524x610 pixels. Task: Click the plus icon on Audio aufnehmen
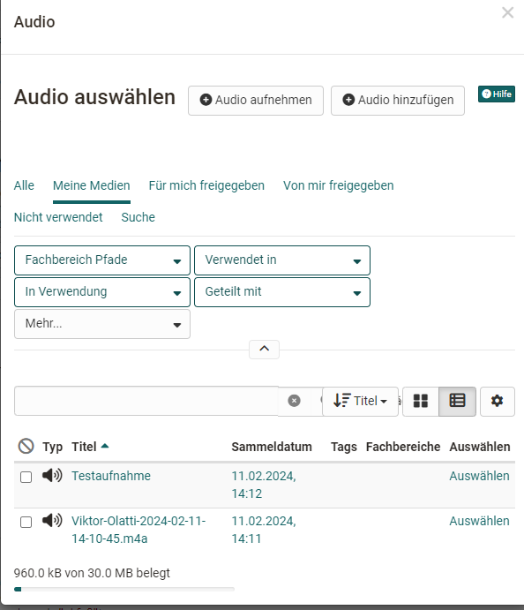coord(206,100)
